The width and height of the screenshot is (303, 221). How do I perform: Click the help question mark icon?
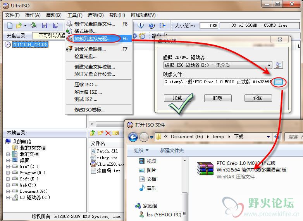151,25
